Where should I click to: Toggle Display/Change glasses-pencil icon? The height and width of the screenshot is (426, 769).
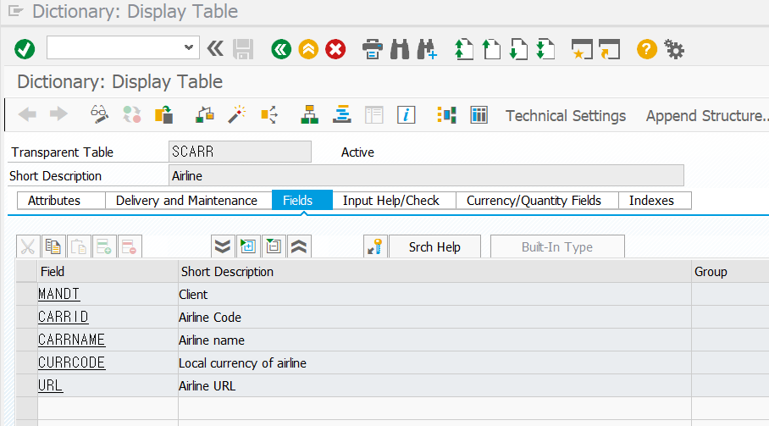click(100, 114)
